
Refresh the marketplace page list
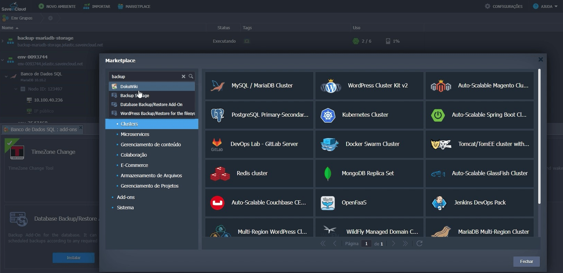[419, 243]
